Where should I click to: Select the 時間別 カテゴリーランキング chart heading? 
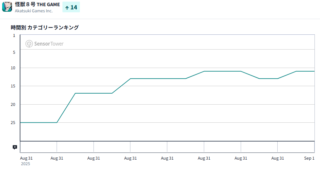pyautogui.click(x=45, y=28)
